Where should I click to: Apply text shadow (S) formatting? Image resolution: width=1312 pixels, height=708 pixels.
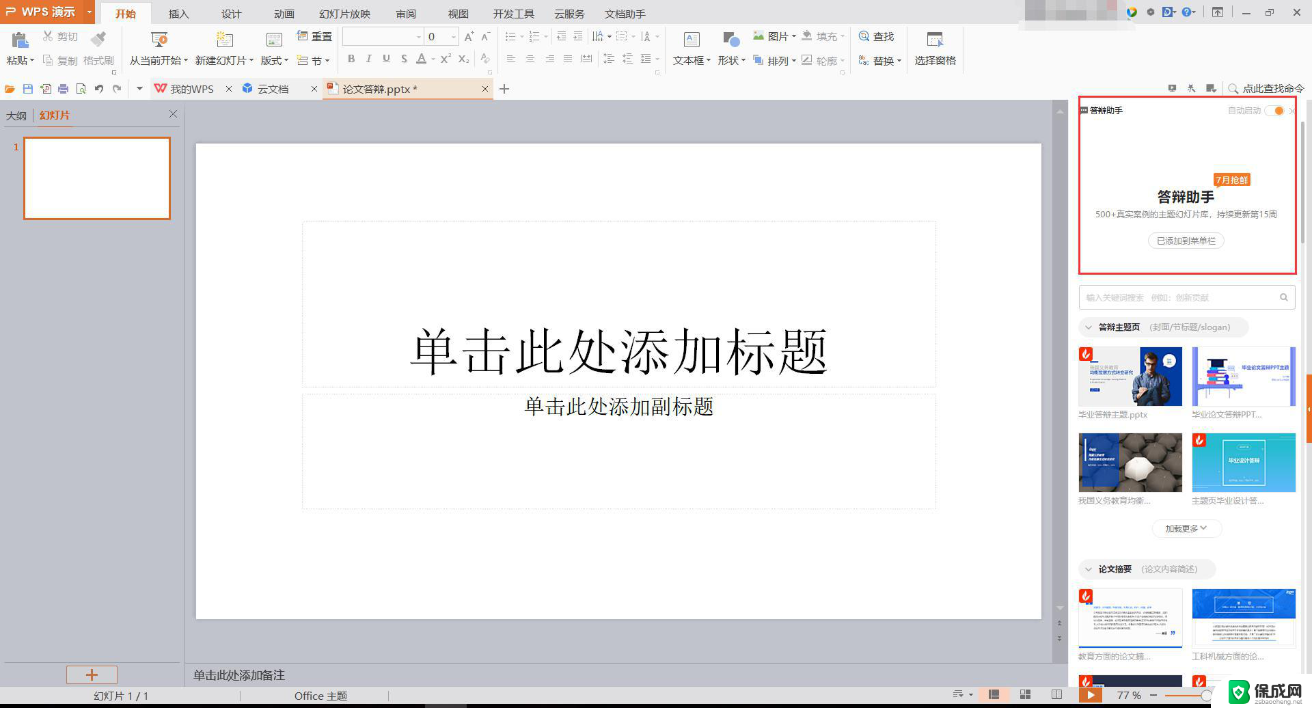click(404, 59)
